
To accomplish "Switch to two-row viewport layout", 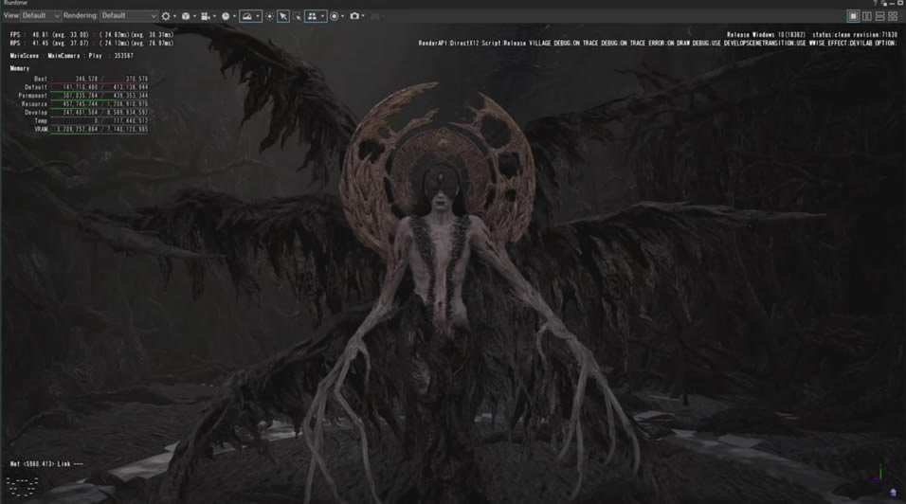I will [879, 16].
